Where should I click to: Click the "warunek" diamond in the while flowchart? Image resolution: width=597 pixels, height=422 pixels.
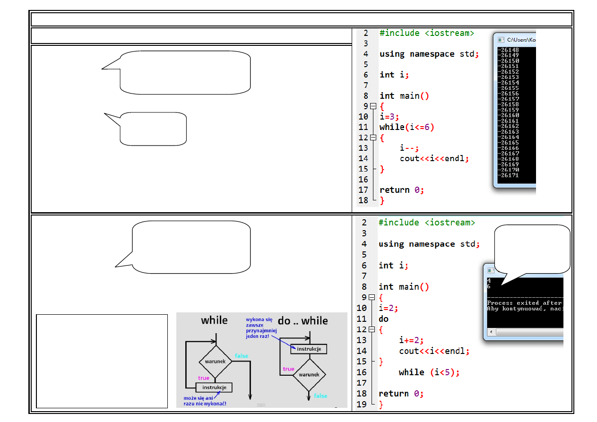click(216, 362)
